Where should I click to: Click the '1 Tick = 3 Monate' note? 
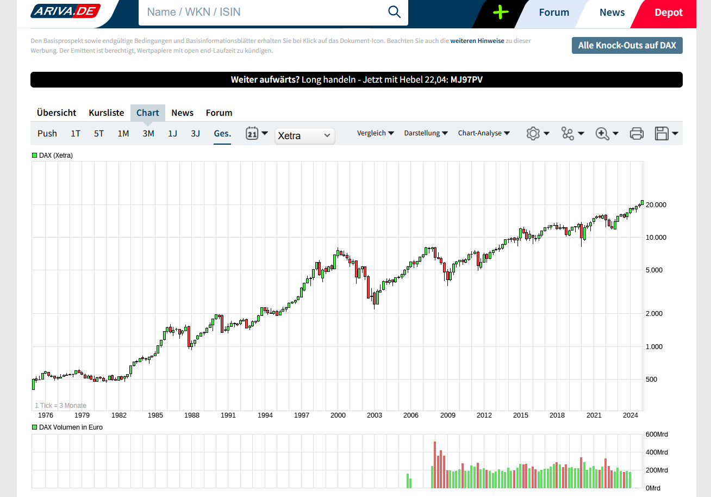pos(61,406)
